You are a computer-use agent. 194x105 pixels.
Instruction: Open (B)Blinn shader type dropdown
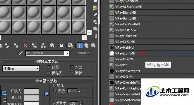click(x=21, y=69)
